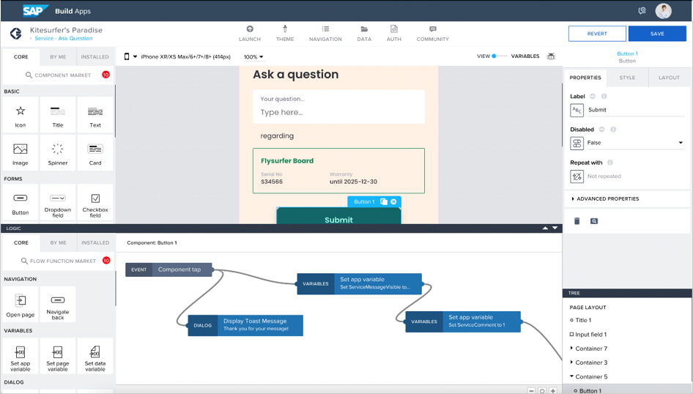Click the duplicate icon on Button 1 tag
Image resolution: width=693 pixels, height=394 pixels.
pos(383,202)
